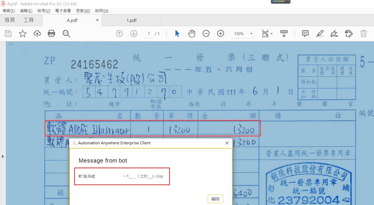
Task: Click the current page number field
Action: coord(149,34)
